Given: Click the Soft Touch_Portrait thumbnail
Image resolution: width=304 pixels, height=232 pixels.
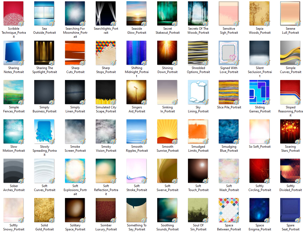Looking at the screenshot, I should 198,171.
